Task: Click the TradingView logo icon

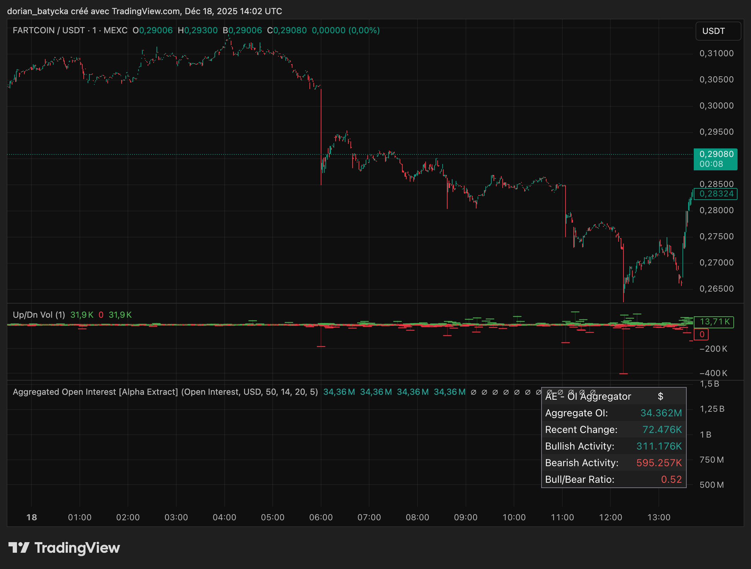Action: (19, 547)
